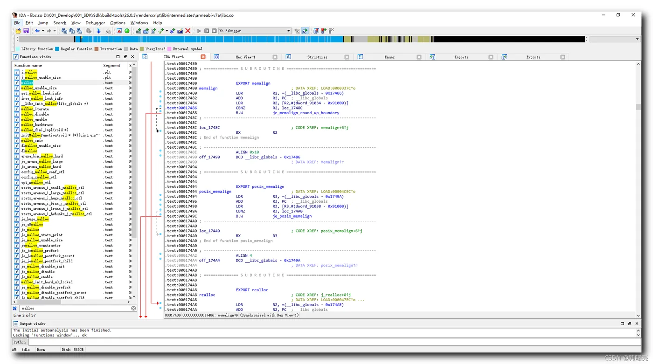Click the Functions window f icon

[x=16, y=57]
